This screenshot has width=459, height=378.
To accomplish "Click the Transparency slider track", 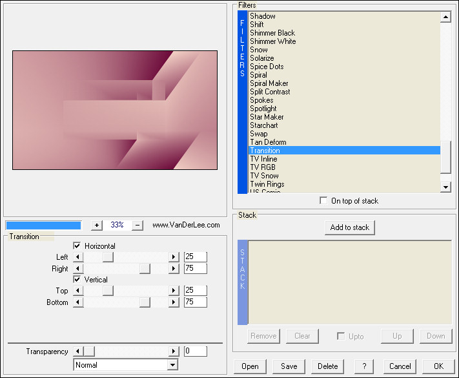I will click(x=129, y=352).
